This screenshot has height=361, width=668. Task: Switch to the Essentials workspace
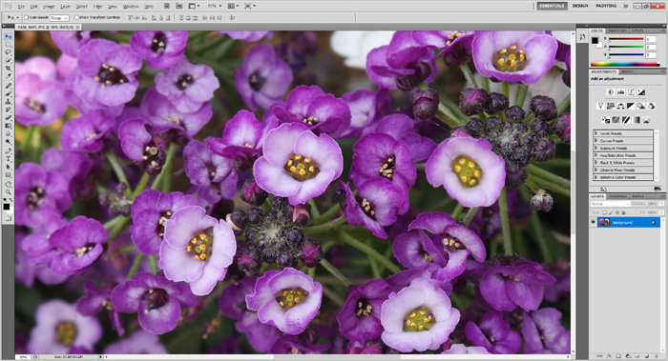coord(553,6)
